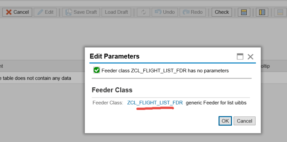The image size is (287, 142).
Task: Click the Save Draft toolbar button
Action: [x=81, y=12]
